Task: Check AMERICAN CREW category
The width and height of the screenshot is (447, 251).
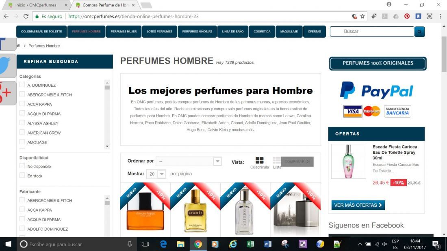Action: [x=22, y=132]
